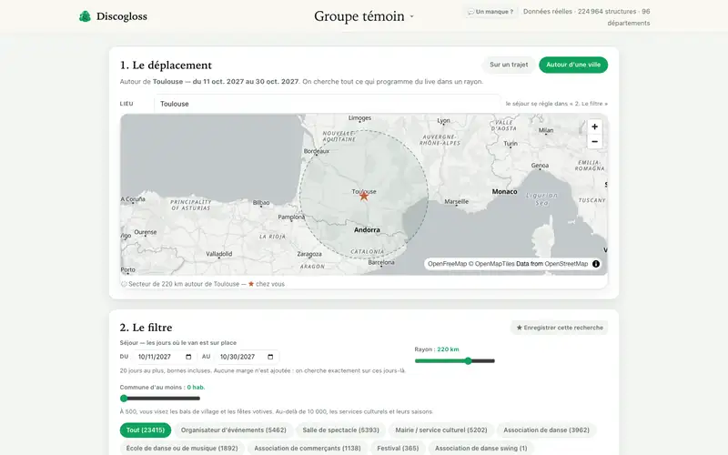The width and height of the screenshot is (728, 455).
Task: Toggle 'Mairie / service culturel (5202)' filter
Action: [x=441, y=430]
